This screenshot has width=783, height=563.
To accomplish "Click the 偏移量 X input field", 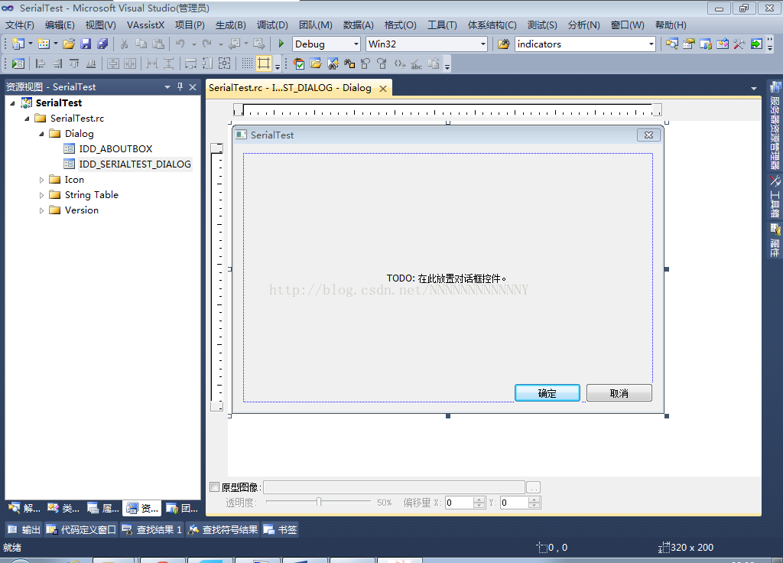I will (x=459, y=503).
